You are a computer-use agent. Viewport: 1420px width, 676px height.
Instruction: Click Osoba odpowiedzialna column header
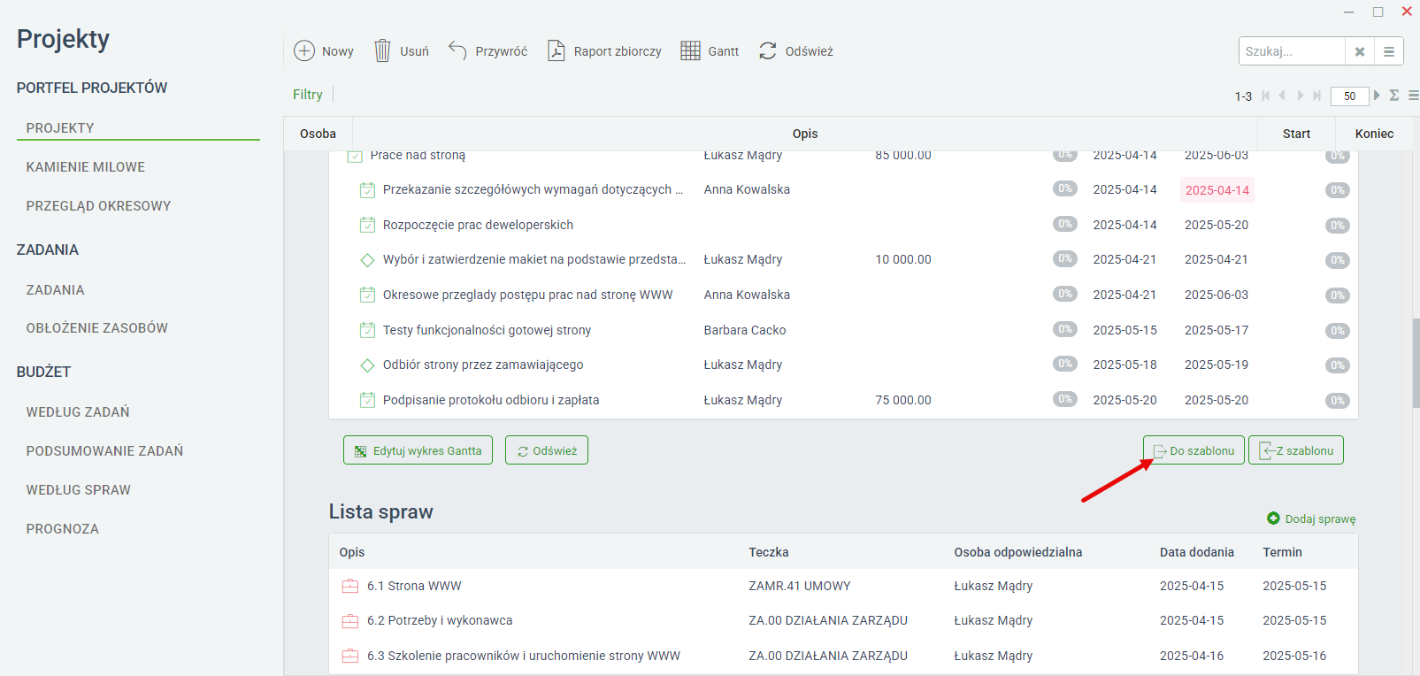tap(1017, 552)
